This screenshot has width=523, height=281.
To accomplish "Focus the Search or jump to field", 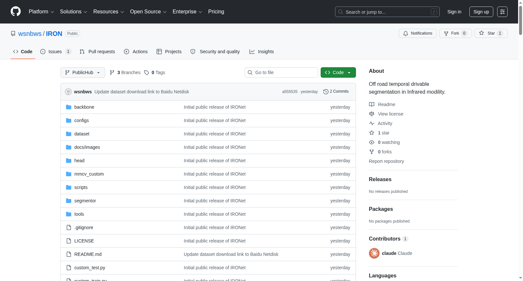I will tap(387, 12).
